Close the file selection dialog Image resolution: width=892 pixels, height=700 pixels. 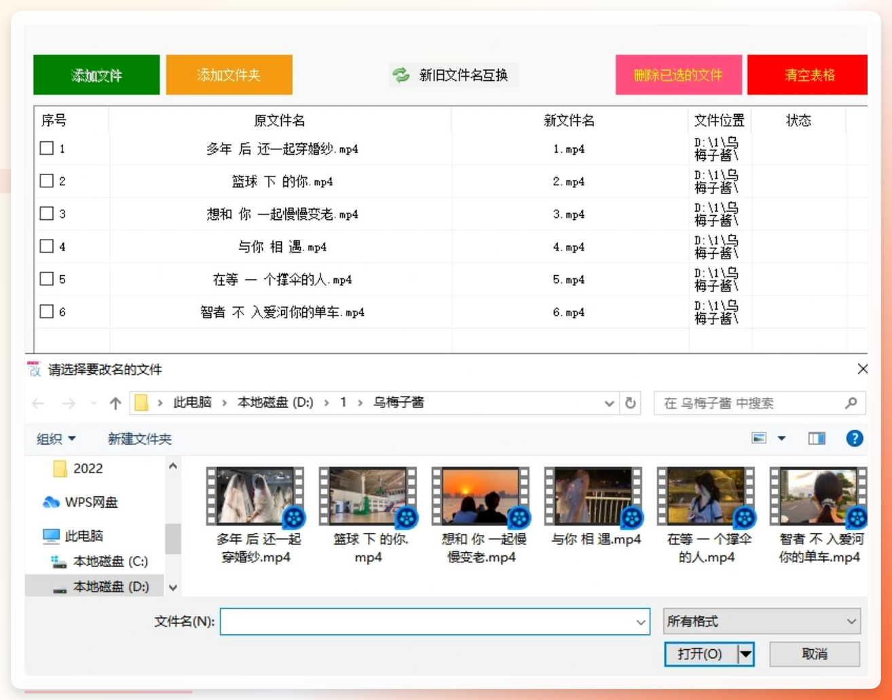(x=862, y=369)
